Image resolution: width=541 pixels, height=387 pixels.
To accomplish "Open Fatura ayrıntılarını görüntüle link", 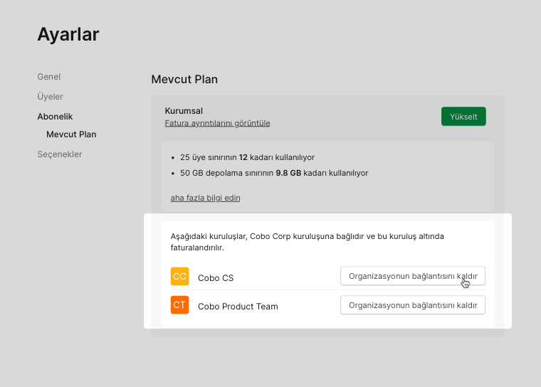I will coord(217,123).
